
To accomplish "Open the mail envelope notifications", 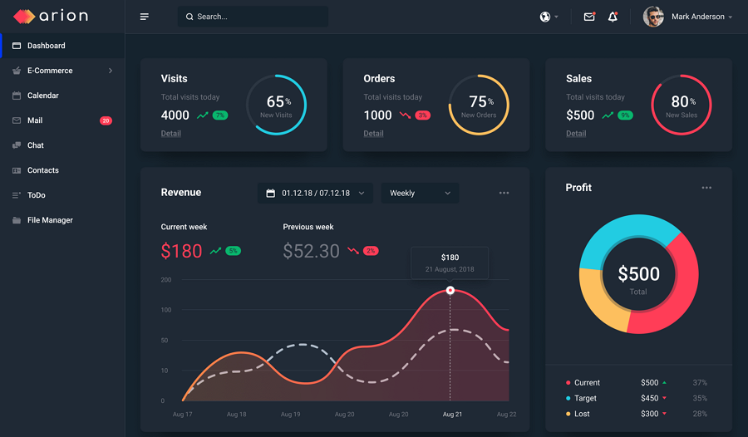I will (589, 17).
